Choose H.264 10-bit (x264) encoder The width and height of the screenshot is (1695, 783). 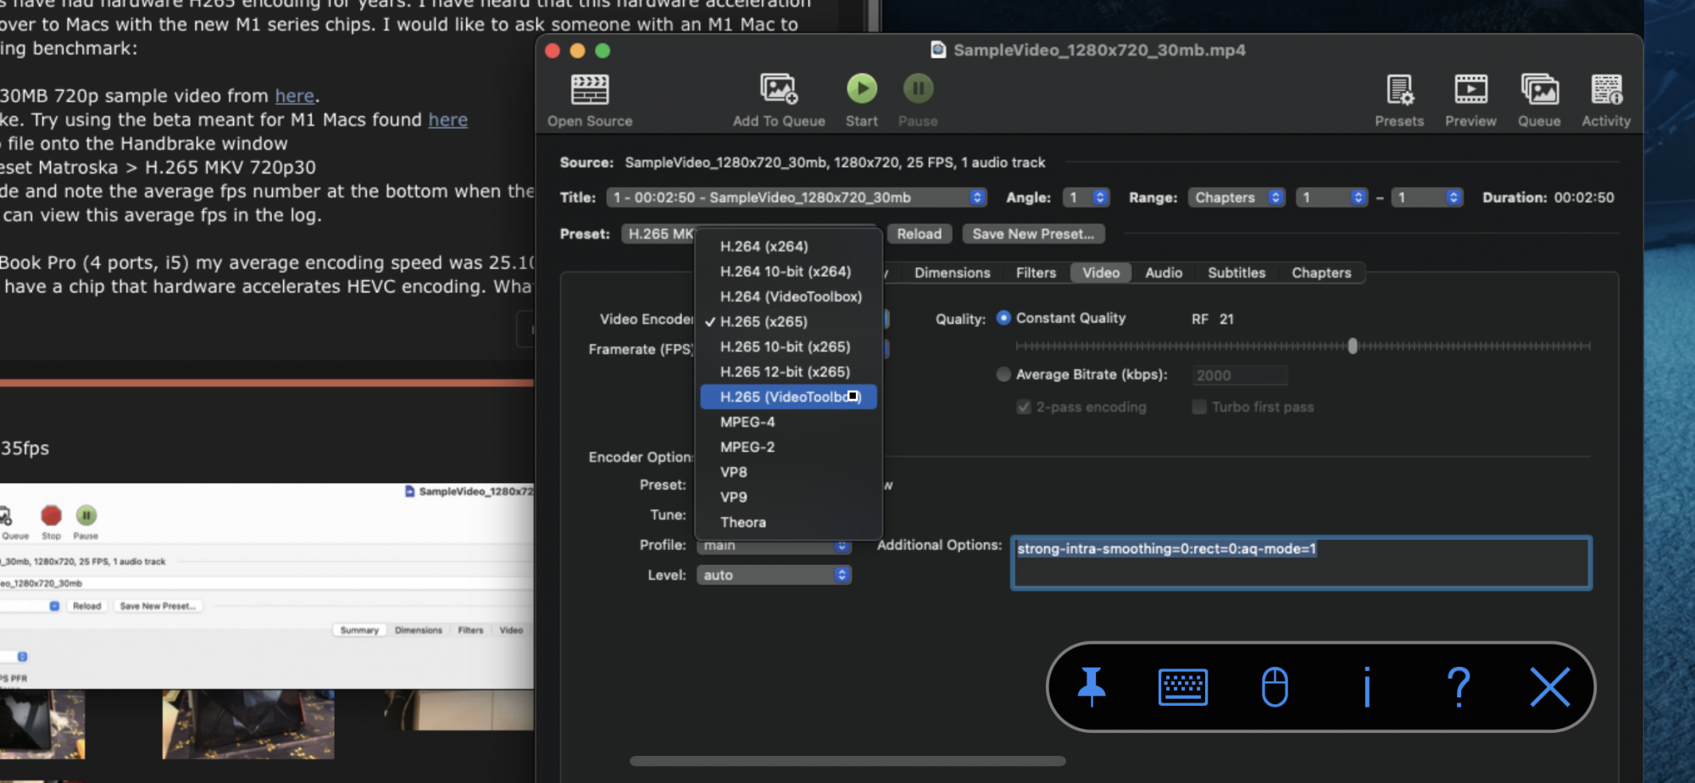[788, 271]
